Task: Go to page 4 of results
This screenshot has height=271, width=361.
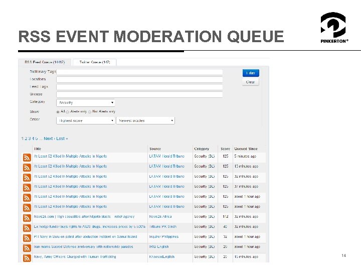Action: [x=33, y=139]
